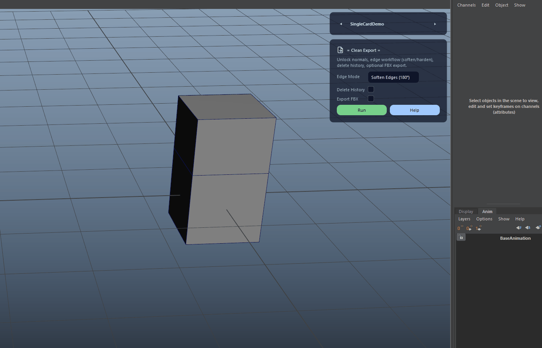542x348 pixels.
Task: Move selected anim layer up
Action: tap(519, 228)
